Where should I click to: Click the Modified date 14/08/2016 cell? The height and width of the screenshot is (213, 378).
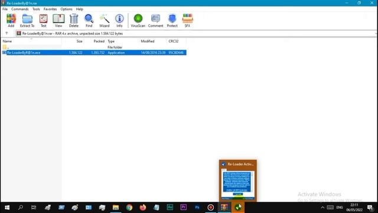point(153,53)
